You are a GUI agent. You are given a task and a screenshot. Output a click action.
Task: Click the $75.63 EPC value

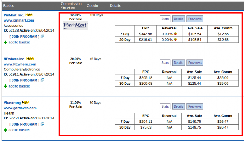(x=146, y=127)
